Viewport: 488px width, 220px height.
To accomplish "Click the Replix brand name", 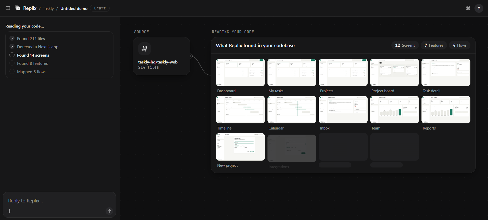I will click(30, 8).
